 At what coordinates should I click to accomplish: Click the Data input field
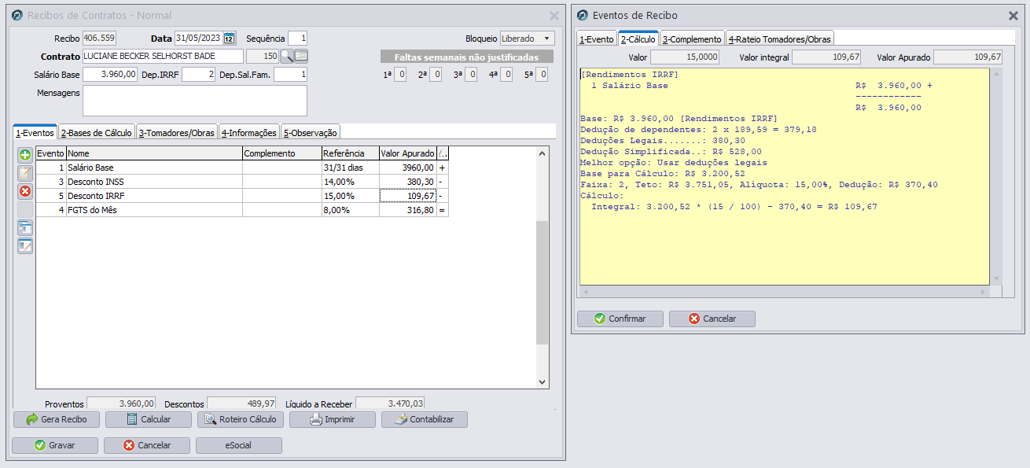tap(198, 38)
